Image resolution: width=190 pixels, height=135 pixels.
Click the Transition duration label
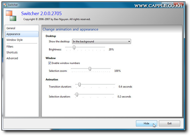[60, 87]
